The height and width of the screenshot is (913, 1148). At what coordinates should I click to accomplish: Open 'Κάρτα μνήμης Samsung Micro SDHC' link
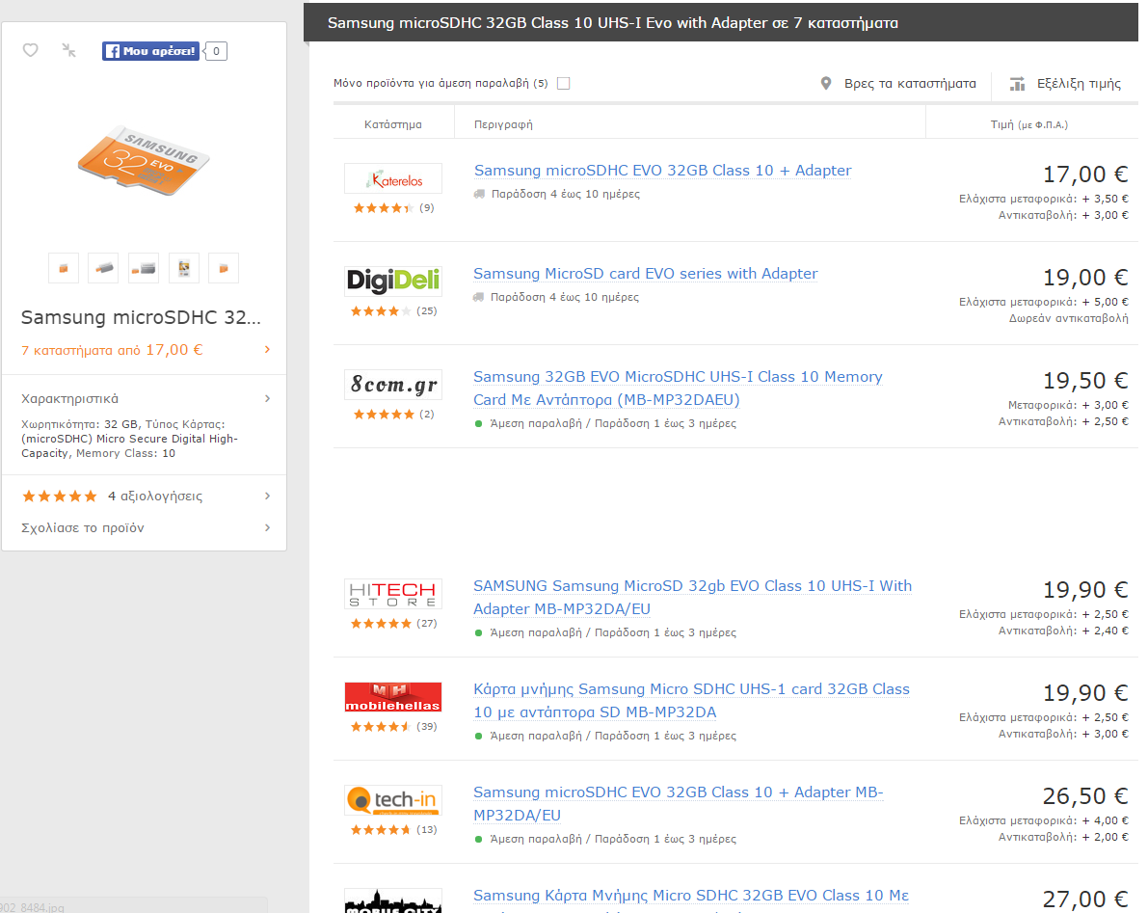(691, 701)
